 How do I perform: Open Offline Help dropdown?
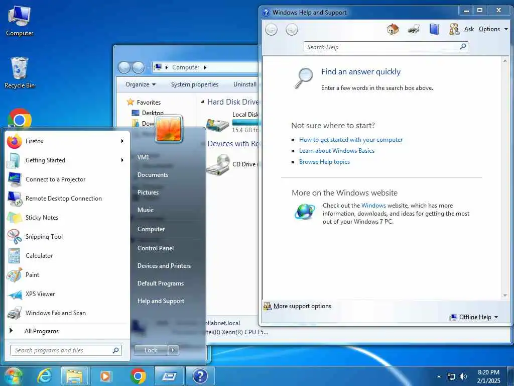pos(474,317)
